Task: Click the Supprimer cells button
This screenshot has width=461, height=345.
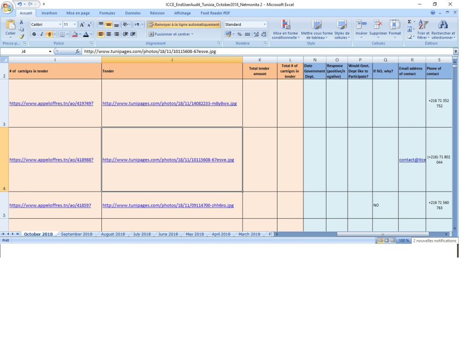Action: pos(378,29)
